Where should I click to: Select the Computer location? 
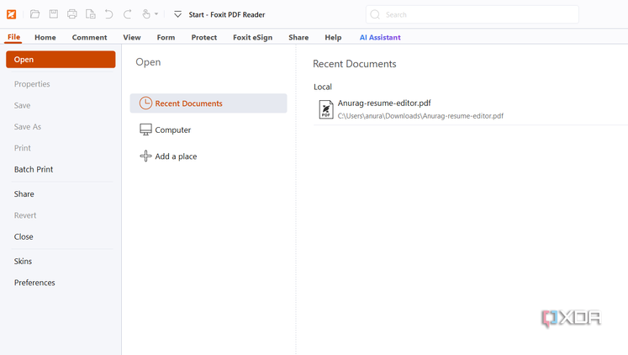[173, 130]
